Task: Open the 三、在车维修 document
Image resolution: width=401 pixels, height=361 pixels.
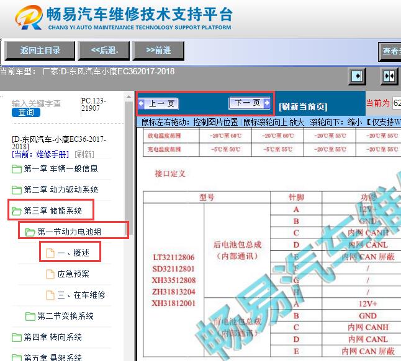Action: point(81,295)
